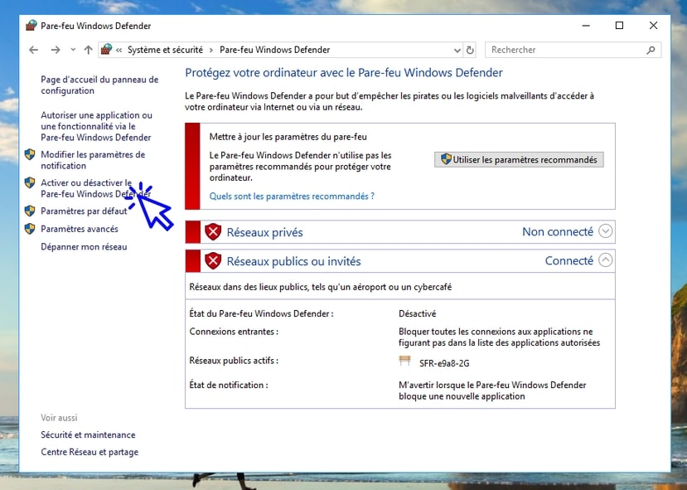The width and height of the screenshot is (687, 490).
Task: Open the recent locations dropdown arrow
Action: pyautogui.click(x=73, y=50)
